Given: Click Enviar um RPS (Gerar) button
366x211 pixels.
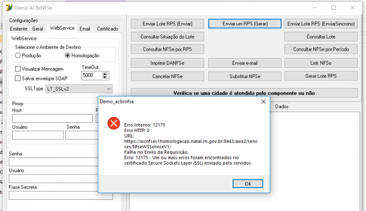Looking at the screenshot, I should click(x=245, y=23).
